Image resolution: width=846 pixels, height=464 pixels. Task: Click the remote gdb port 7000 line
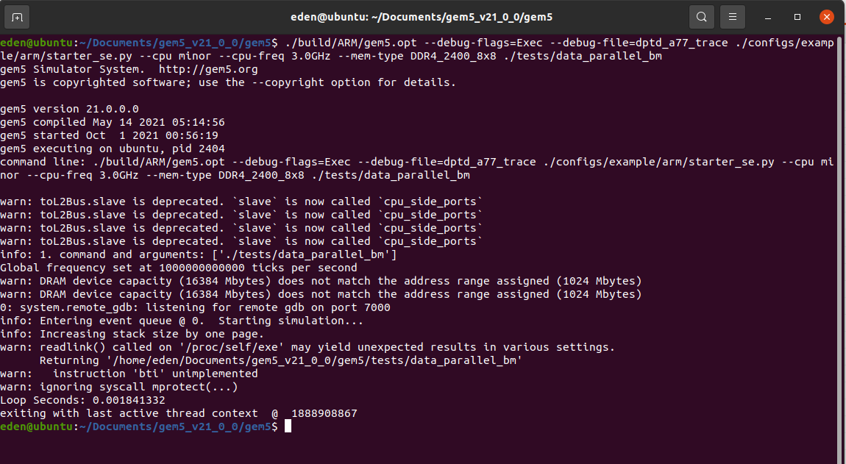tap(195, 307)
